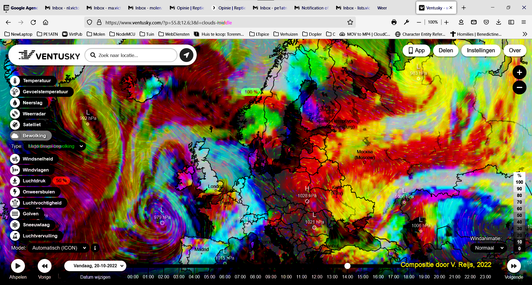This screenshot has width=532, height=285.
Task: Click the Zoek naar locatie search field
Action: (130, 55)
